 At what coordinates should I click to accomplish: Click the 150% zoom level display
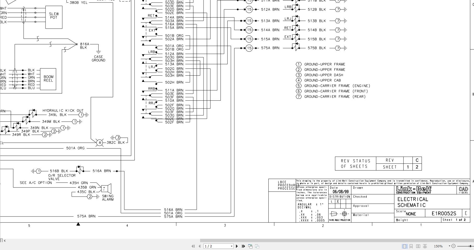tap(438, 246)
